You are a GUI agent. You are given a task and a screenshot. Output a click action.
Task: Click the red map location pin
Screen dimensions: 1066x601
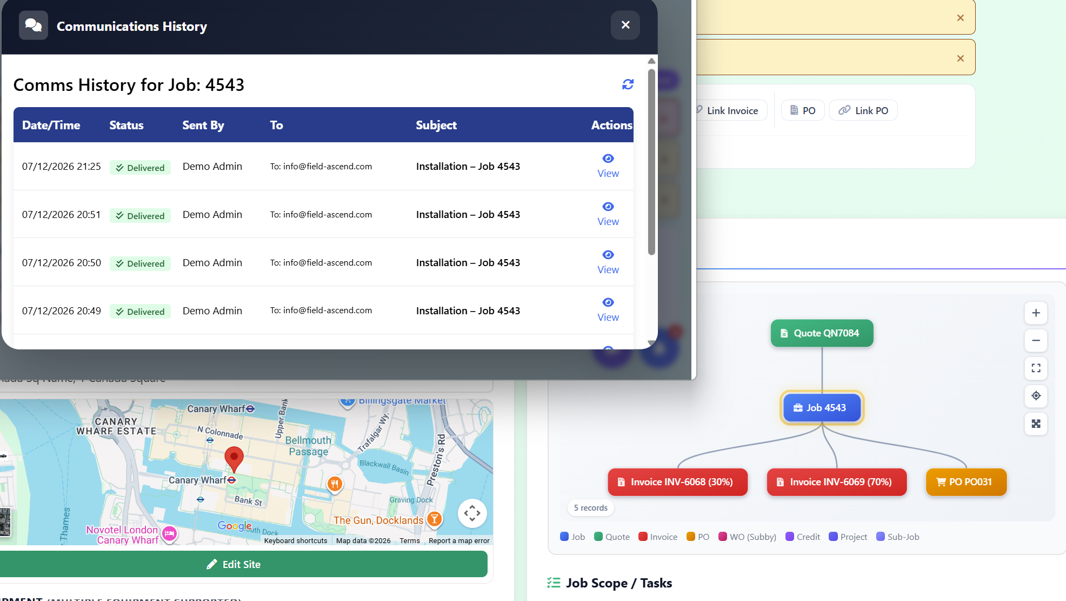[x=234, y=459]
